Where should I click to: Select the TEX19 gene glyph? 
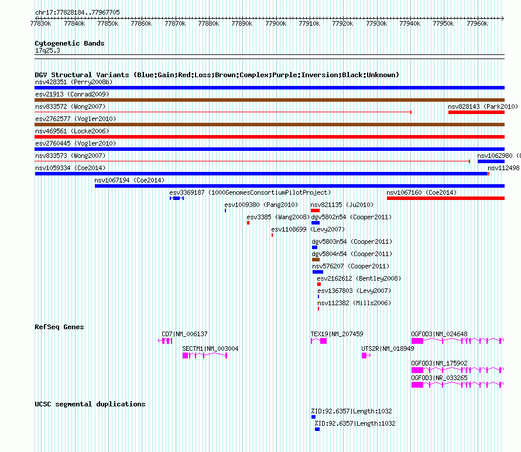coord(318,341)
